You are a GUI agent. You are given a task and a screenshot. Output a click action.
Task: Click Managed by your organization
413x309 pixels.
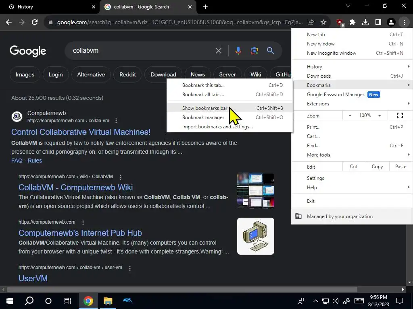coord(352,216)
